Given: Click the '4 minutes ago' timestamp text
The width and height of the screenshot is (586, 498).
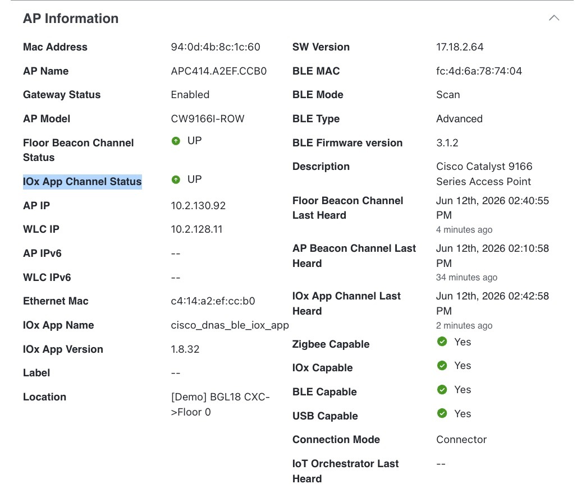Looking at the screenshot, I should click(464, 229).
